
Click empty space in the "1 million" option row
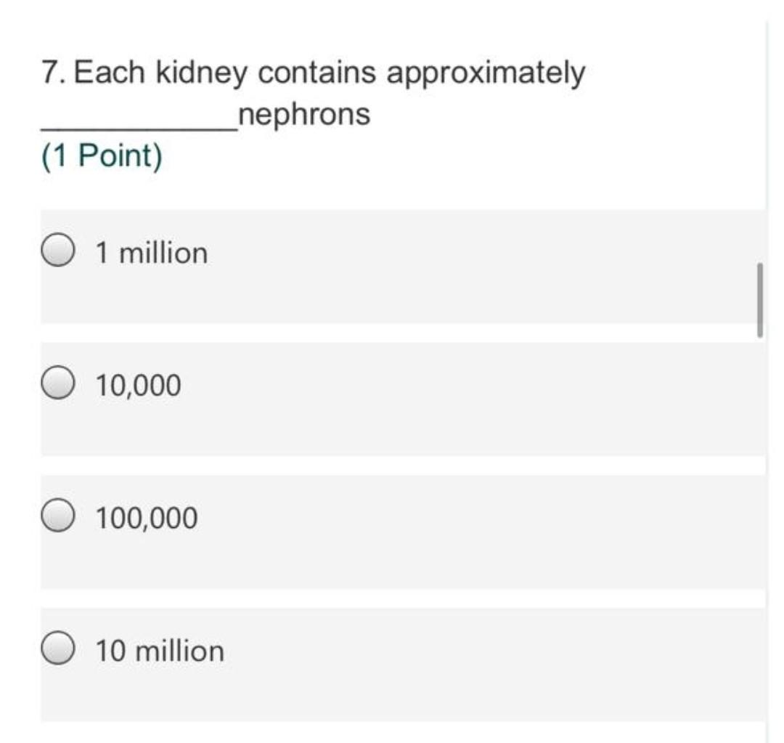click(472, 267)
